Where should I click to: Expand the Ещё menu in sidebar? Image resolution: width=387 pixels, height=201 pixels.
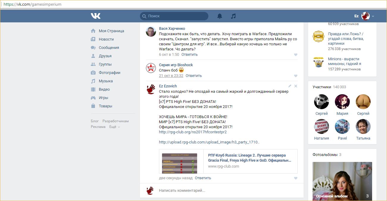(x=115, y=127)
